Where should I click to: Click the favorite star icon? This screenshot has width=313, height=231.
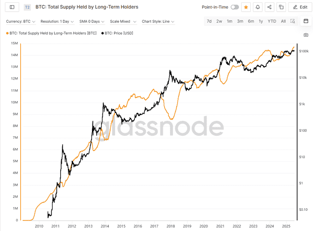pyautogui.click(x=246, y=7)
